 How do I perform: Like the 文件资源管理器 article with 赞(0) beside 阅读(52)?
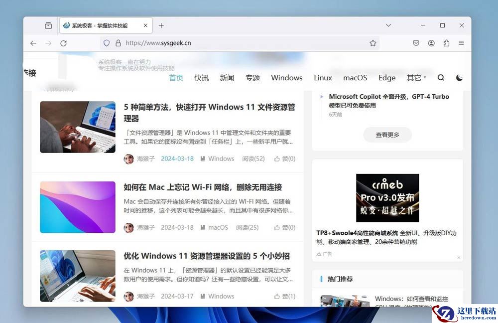(x=284, y=159)
